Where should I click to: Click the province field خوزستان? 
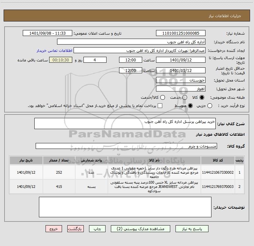click(x=181, y=80)
